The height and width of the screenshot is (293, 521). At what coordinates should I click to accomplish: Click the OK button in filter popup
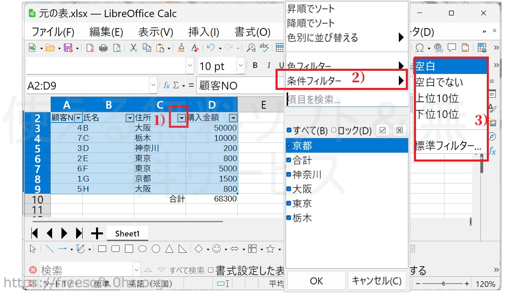pyautogui.click(x=316, y=281)
